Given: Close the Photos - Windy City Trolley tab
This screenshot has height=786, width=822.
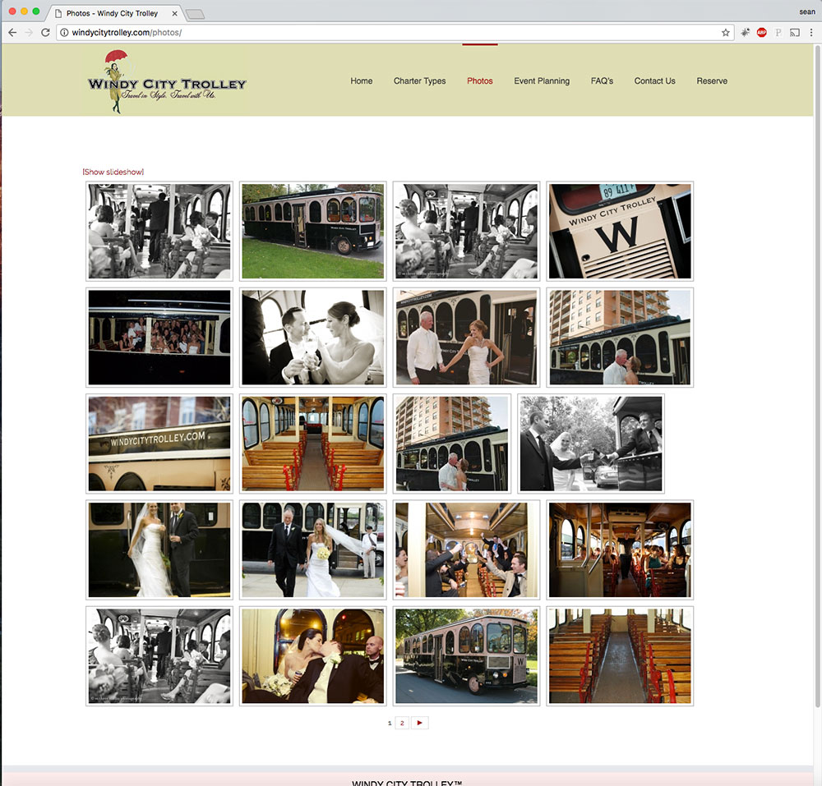Looking at the screenshot, I should (174, 13).
